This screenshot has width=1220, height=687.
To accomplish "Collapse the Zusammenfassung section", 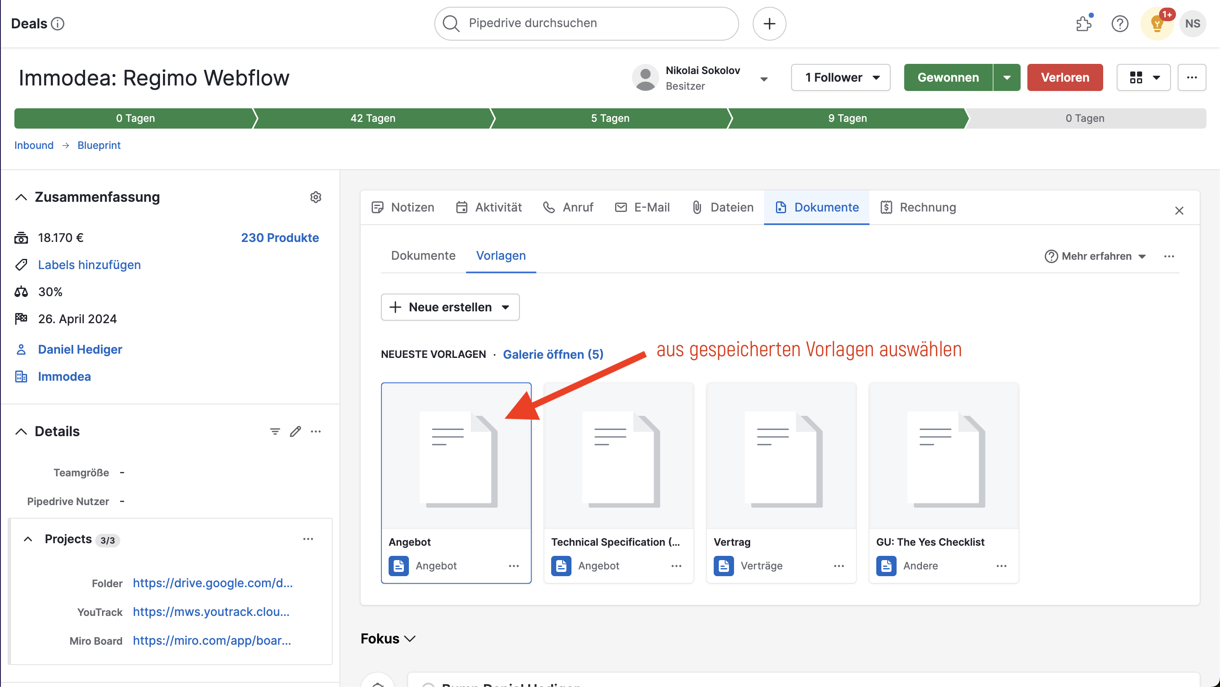I will click(21, 197).
